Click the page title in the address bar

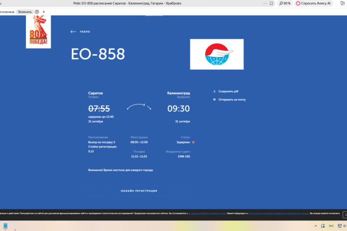pyautogui.click(x=169, y=3)
